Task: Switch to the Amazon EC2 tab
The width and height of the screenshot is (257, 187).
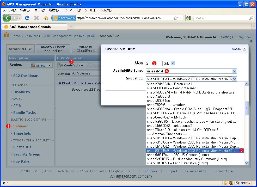Action: (21, 49)
